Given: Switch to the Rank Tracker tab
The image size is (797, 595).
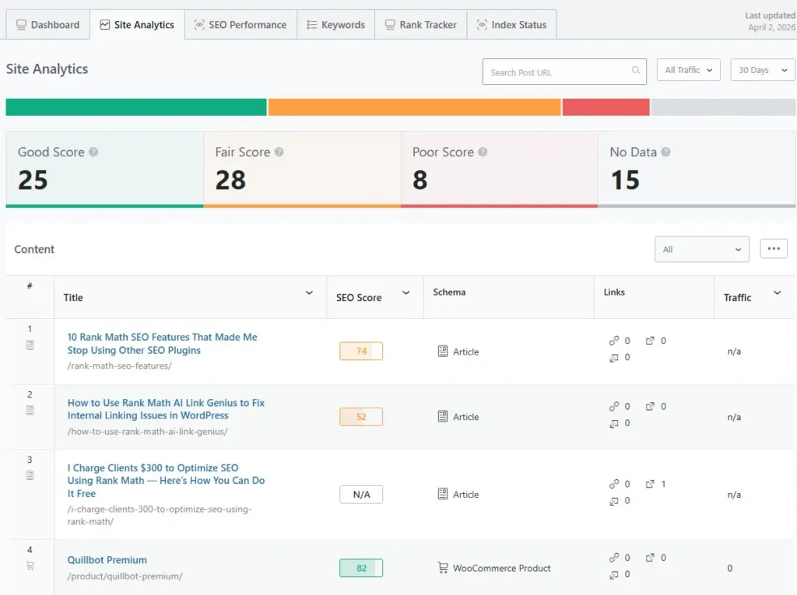Looking at the screenshot, I should point(420,24).
